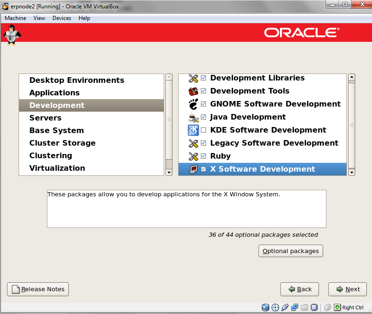Uncheck the GNOME Software Development checkbox
This screenshot has width=372, height=314.
tap(203, 104)
